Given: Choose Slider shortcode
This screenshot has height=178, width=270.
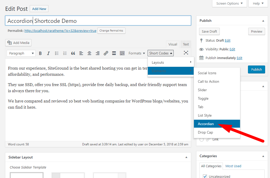Looking at the screenshot, I should click(x=217, y=90).
